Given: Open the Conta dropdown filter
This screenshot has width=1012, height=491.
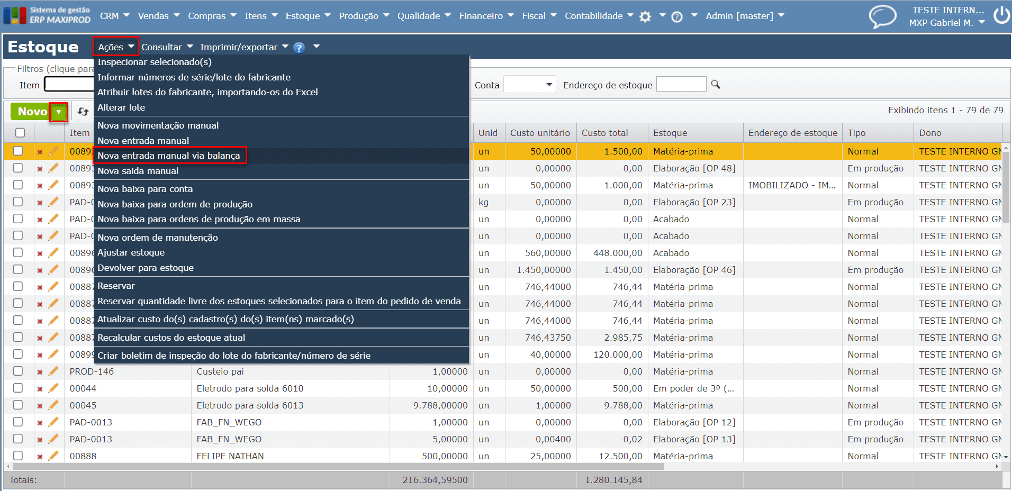Looking at the screenshot, I should pyautogui.click(x=529, y=85).
